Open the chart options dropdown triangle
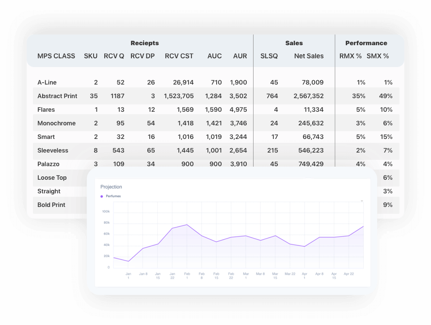This screenshot has height=325, width=431. [362, 201]
